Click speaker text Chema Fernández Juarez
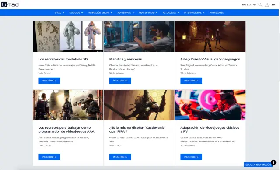This screenshot has width=280, height=170. [x=133, y=67]
